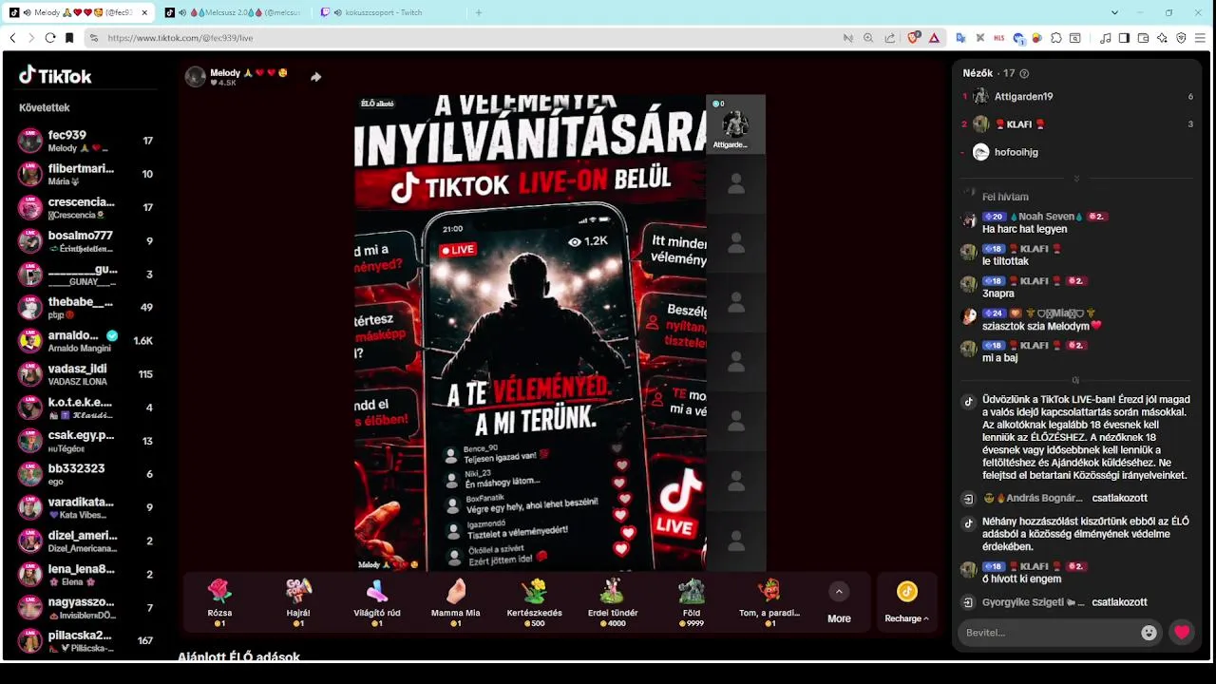Open the emoji picker in chat input
This screenshot has width=1216, height=684.
click(x=1149, y=633)
